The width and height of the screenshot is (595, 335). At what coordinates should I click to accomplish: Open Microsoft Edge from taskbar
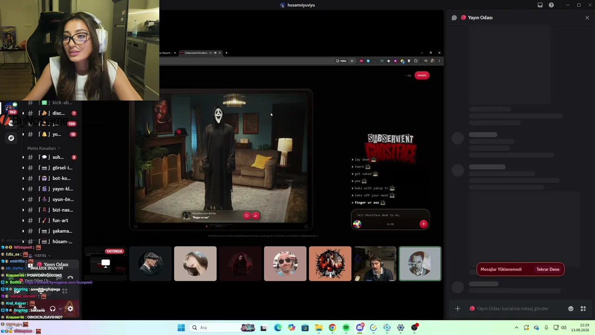point(278,328)
